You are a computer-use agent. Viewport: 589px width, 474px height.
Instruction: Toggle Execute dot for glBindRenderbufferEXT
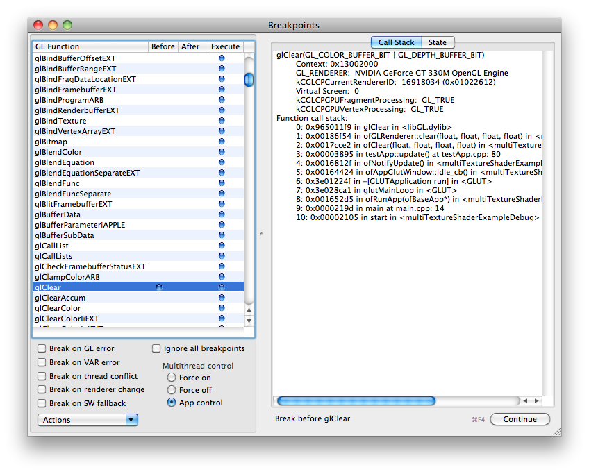pyautogui.click(x=222, y=110)
